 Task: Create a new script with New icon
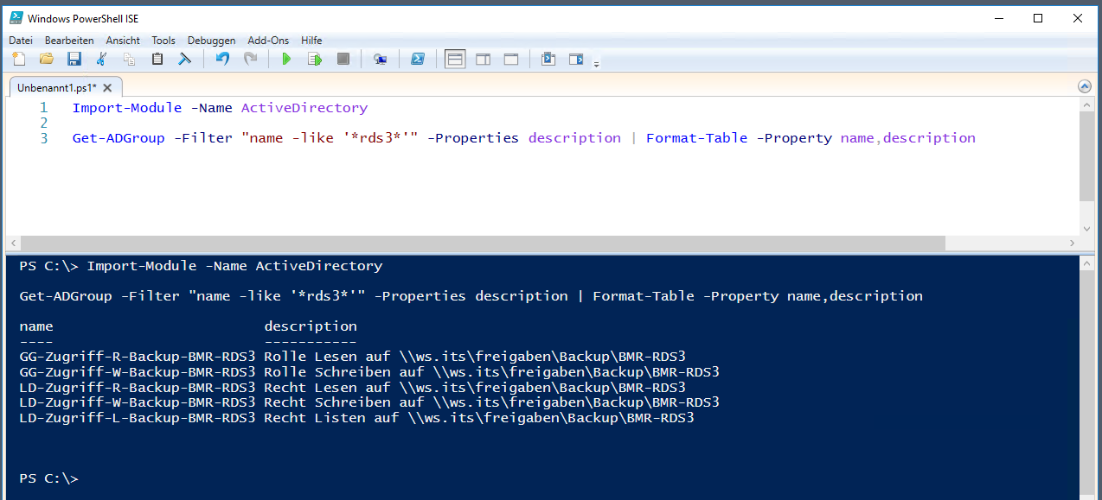[x=19, y=60]
